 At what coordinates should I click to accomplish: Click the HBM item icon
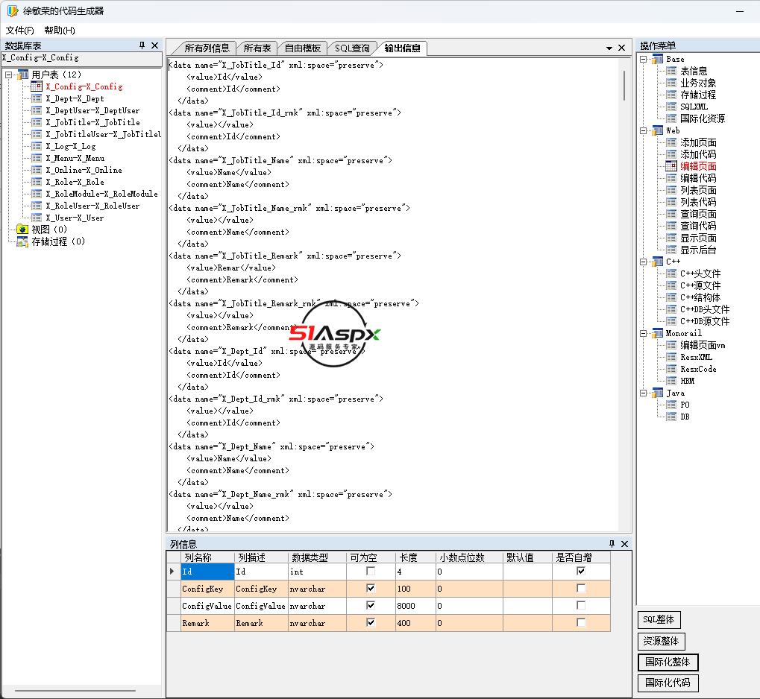tap(671, 381)
